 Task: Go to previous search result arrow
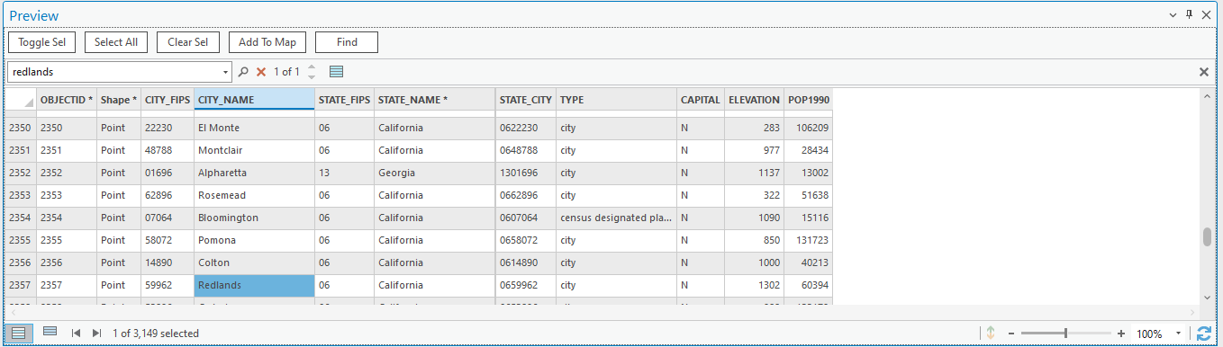click(312, 67)
